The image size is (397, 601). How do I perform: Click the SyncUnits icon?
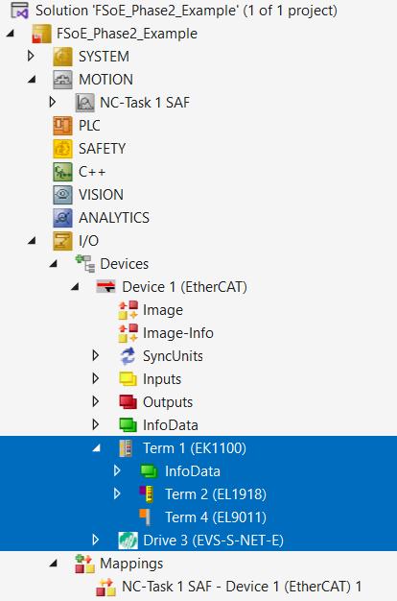click(128, 356)
